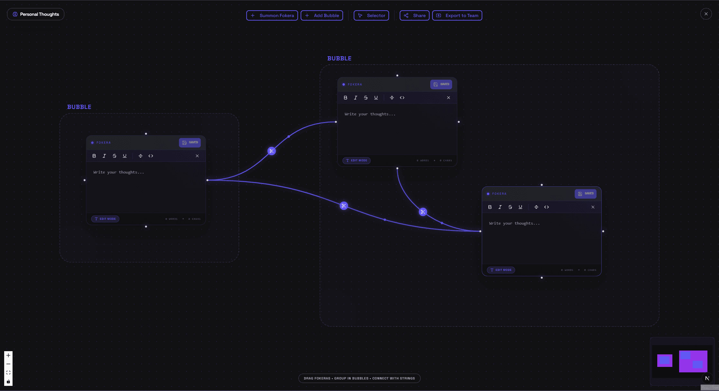
Task: Click the text area of the left Fokera
Action: coord(146,187)
